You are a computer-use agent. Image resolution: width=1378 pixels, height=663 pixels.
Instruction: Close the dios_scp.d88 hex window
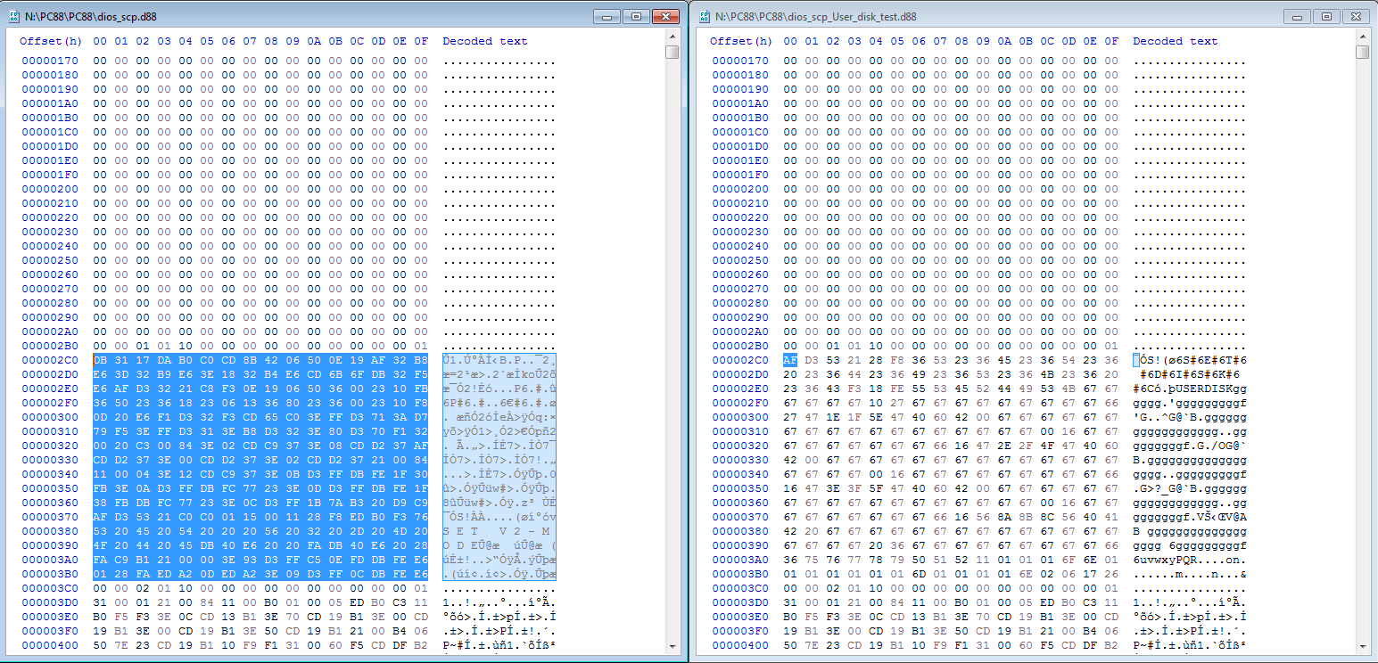tap(665, 17)
